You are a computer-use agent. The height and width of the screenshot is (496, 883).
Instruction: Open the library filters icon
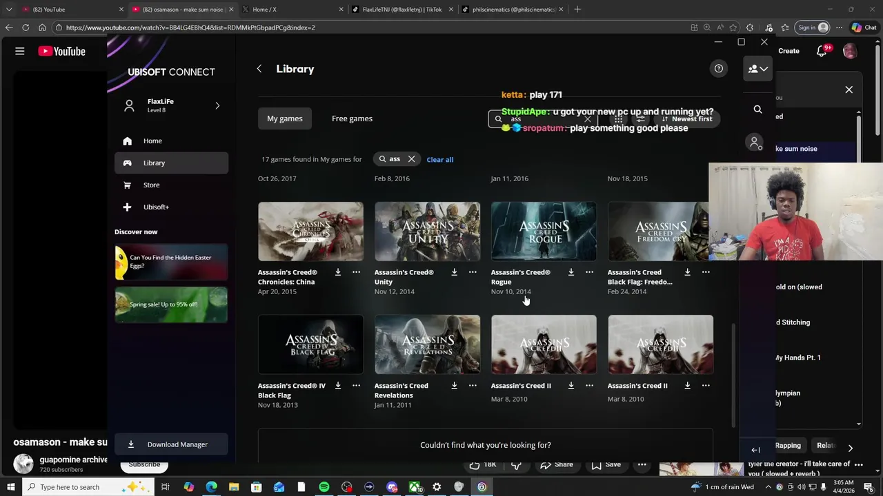641,119
